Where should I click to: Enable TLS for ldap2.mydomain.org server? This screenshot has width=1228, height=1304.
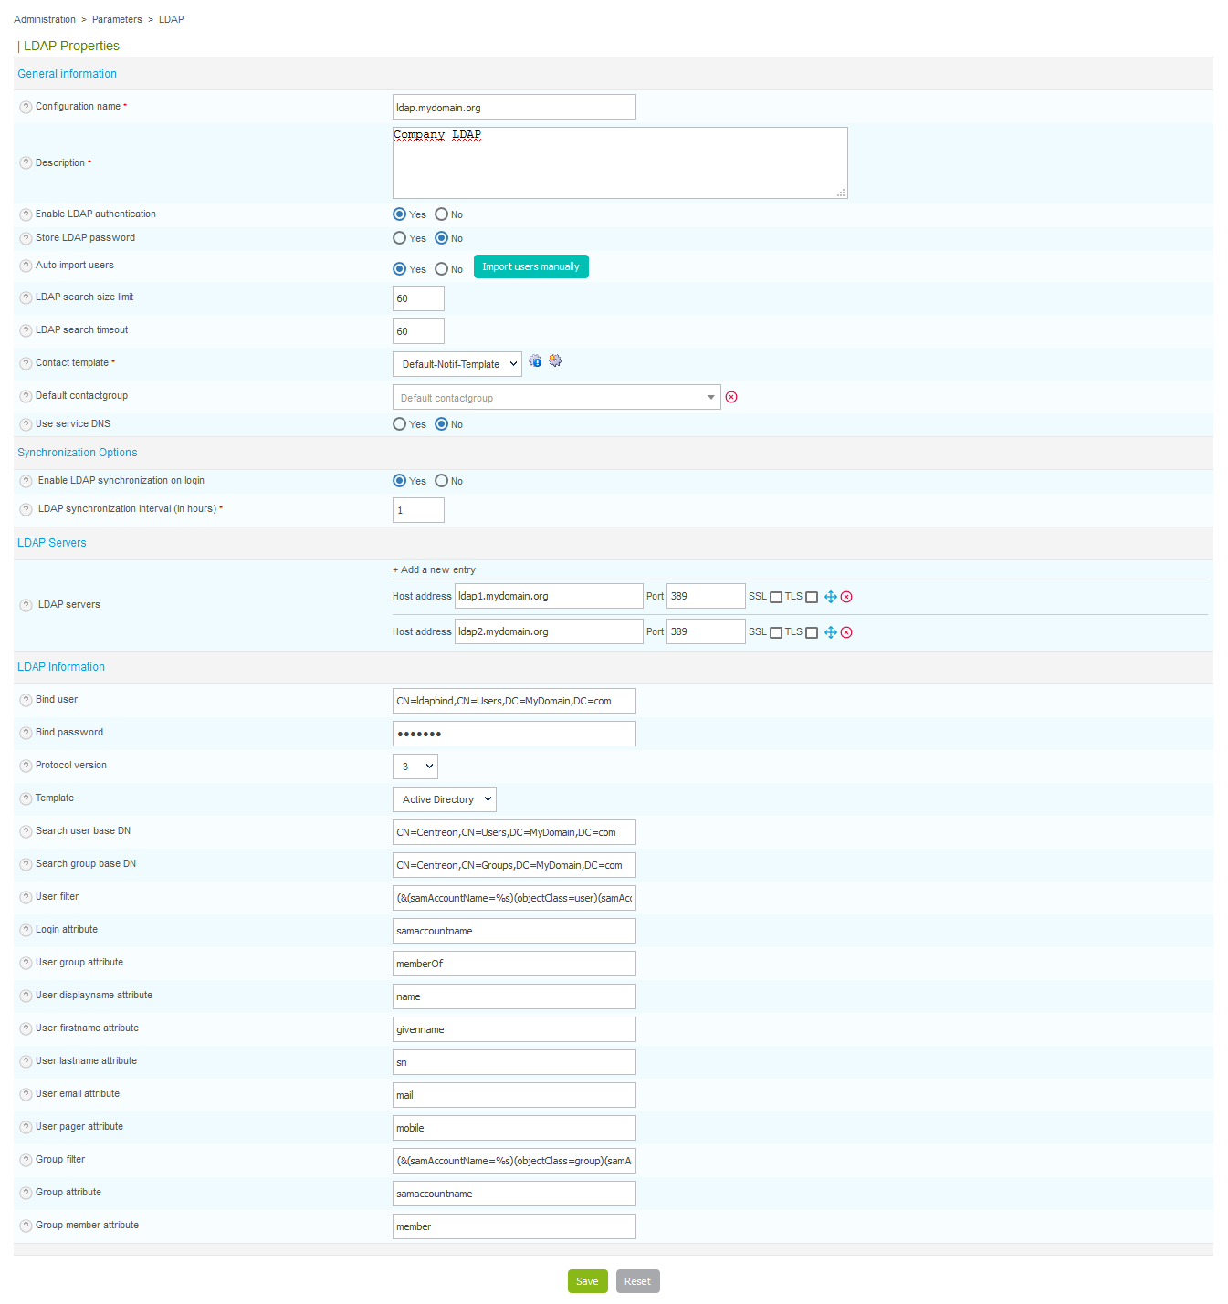(x=812, y=633)
